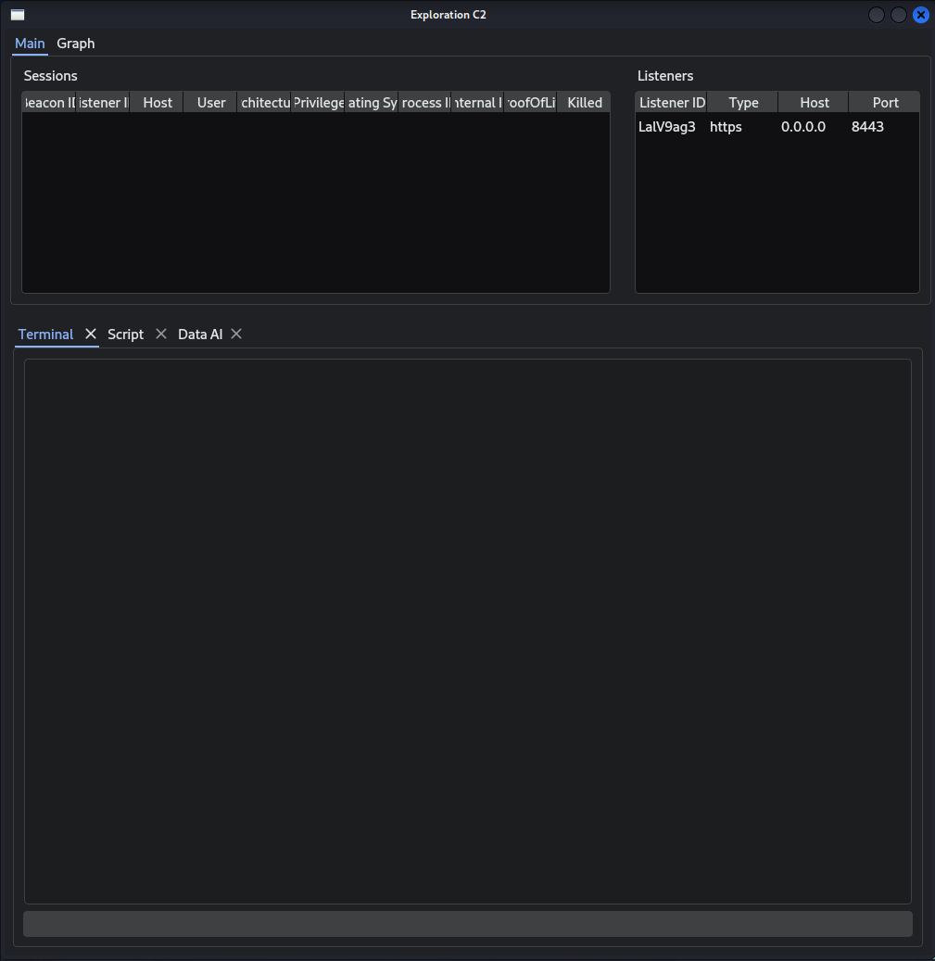Click the User column header in Sessions
The image size is (935, 961).
coord(211,103)
